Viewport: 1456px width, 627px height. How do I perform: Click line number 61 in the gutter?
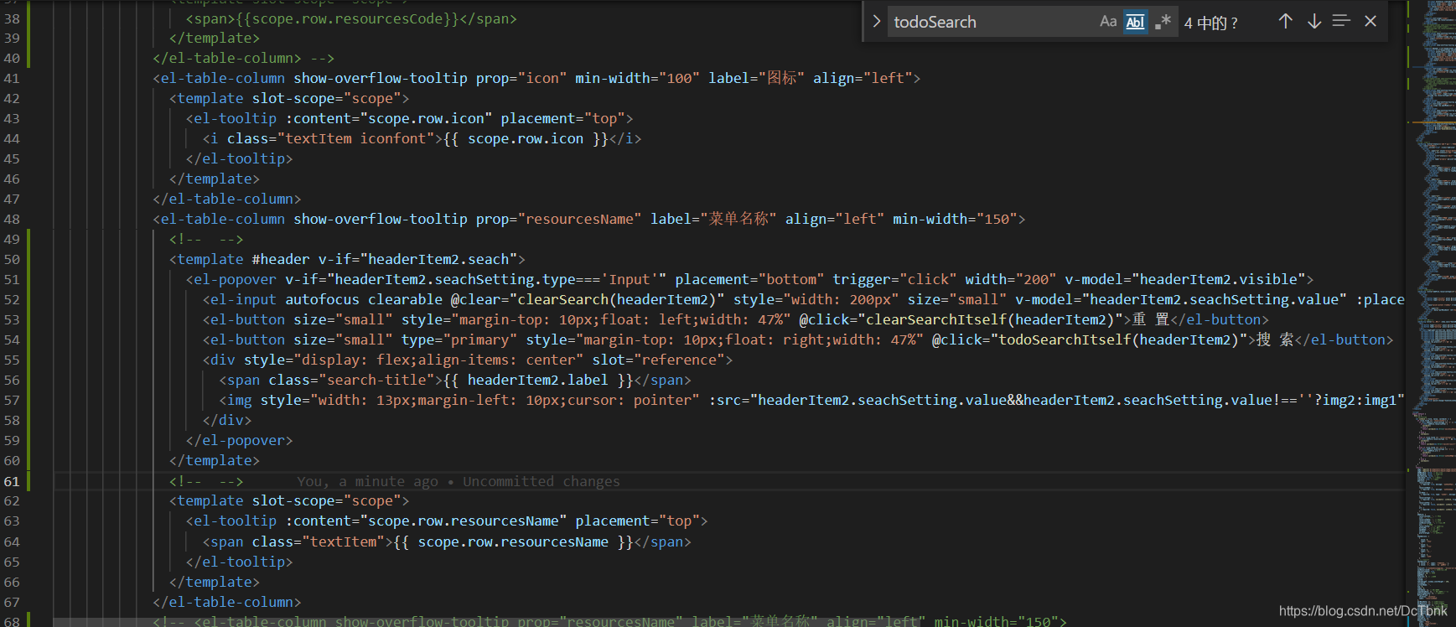(x=12, y=481)
